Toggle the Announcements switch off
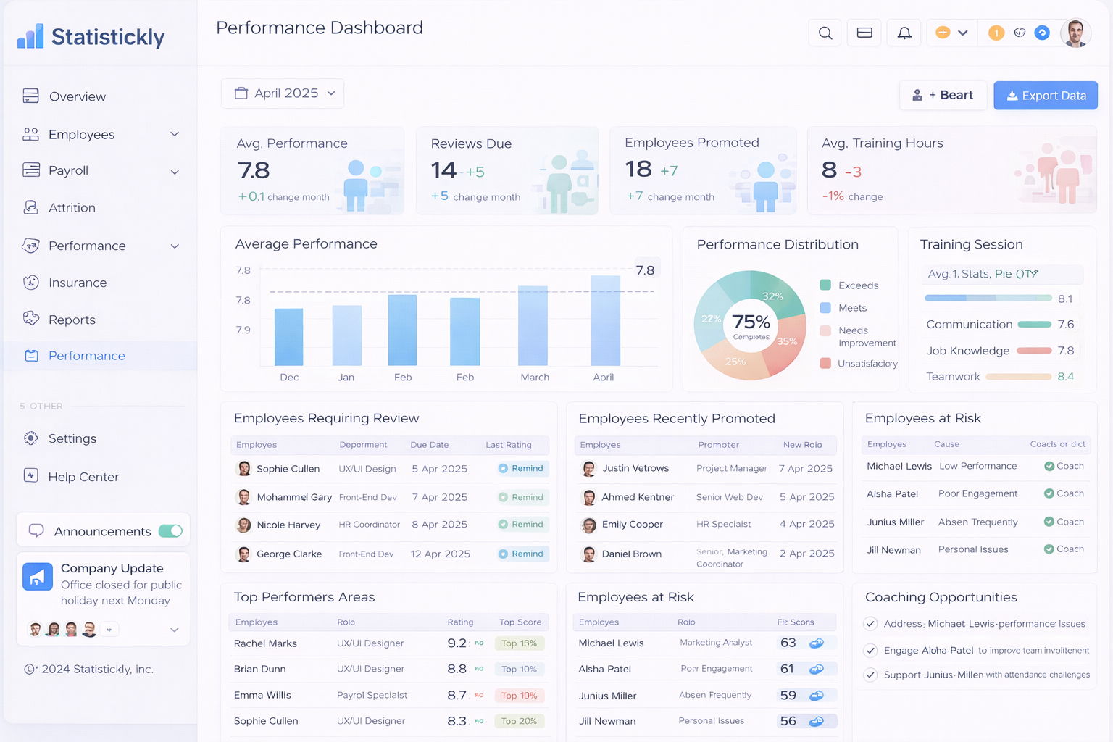 [170, 530]
